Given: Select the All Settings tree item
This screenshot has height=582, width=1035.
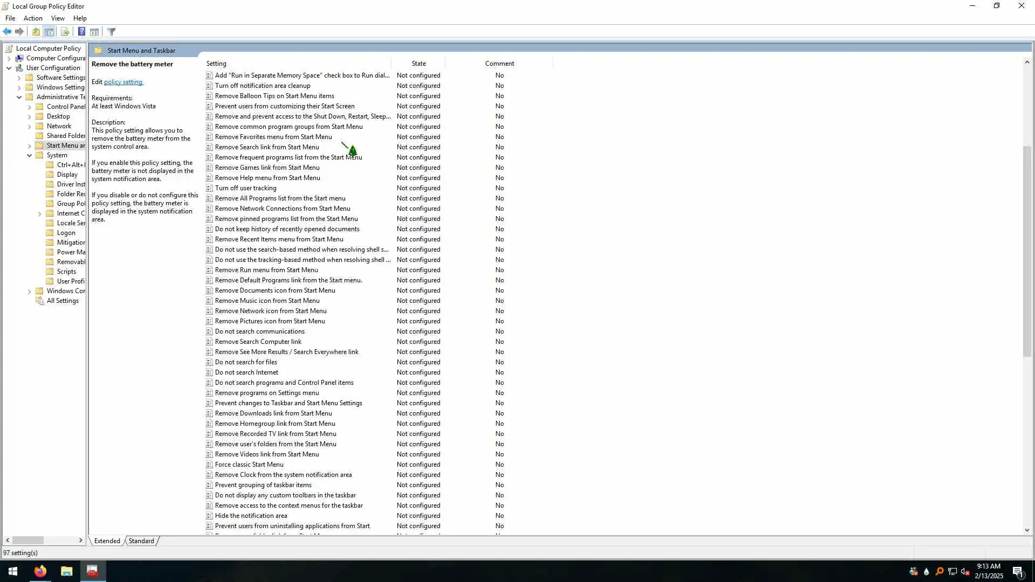Looking at the screenshot, I should (63, 301).
